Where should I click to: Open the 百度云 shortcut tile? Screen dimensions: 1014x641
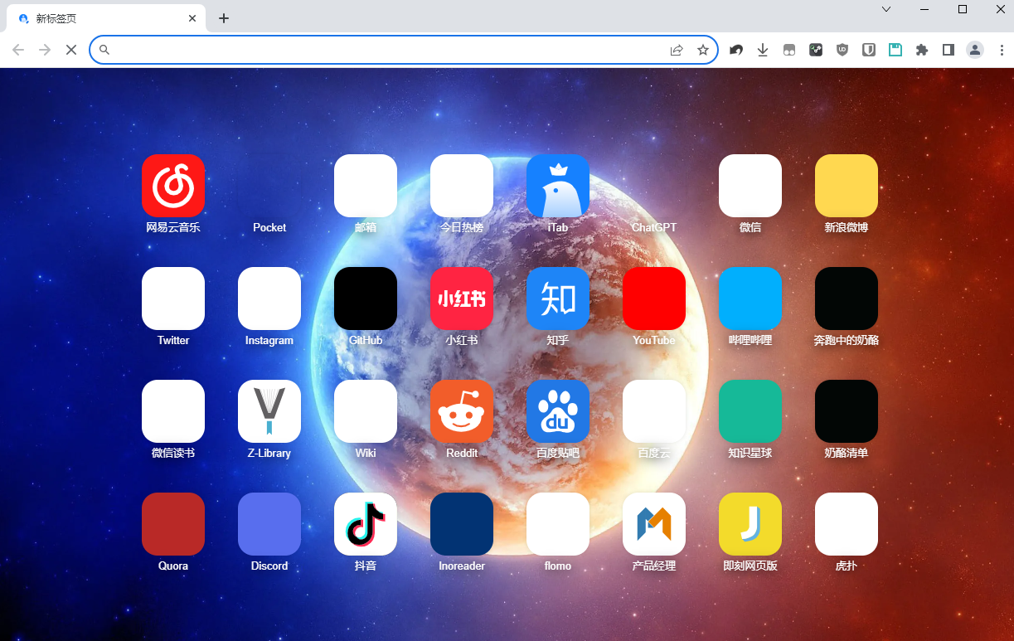(654, 411)
